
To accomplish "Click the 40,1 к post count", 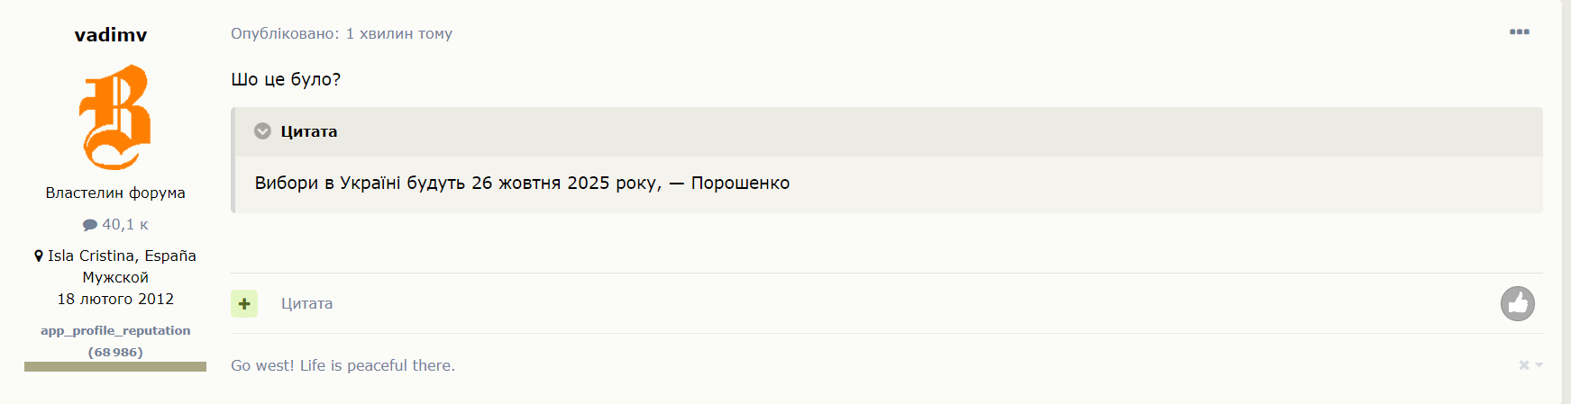I will [x=125, y=224].
